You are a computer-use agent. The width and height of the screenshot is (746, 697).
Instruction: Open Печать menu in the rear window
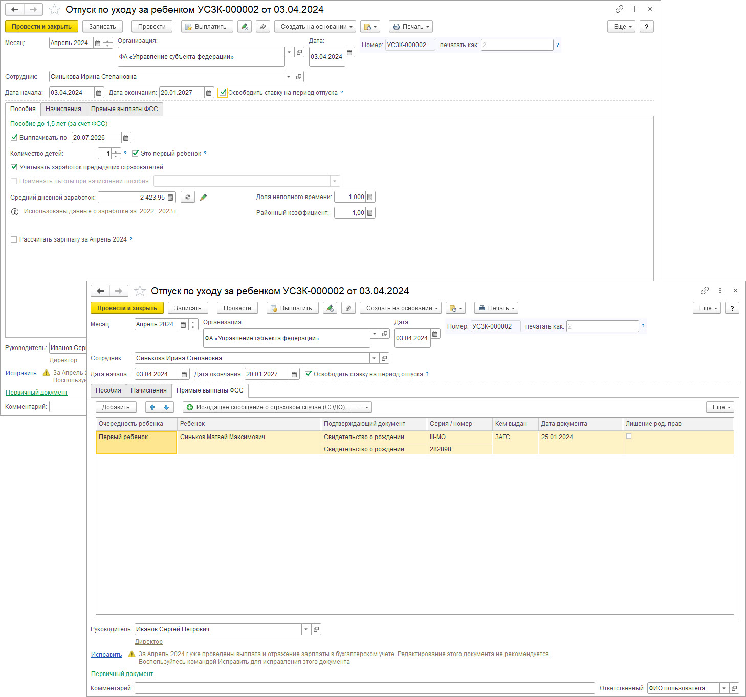(411, 27)
